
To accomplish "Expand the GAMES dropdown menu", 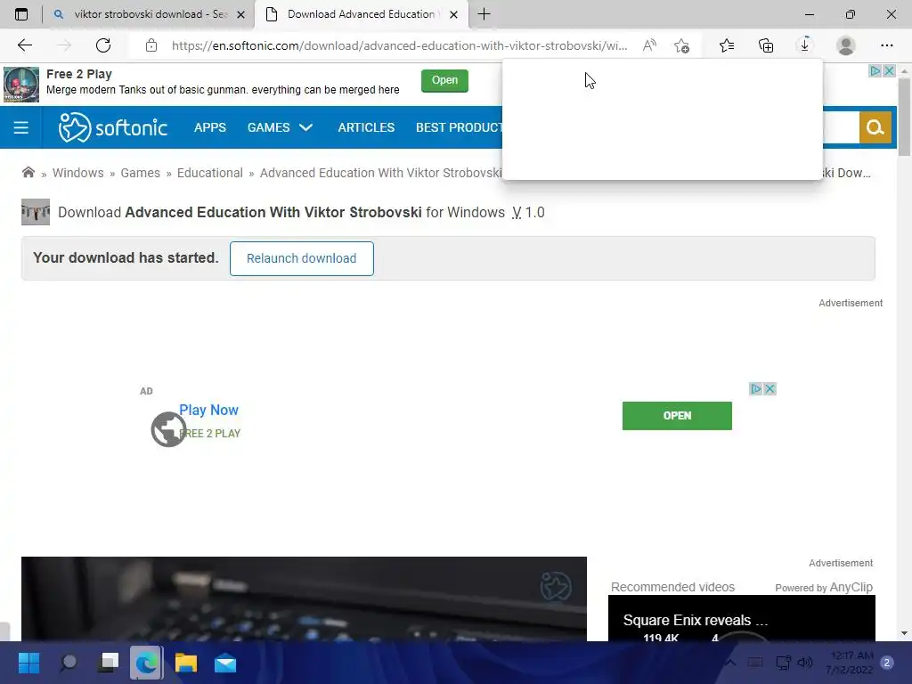I will tap(280, 127).
